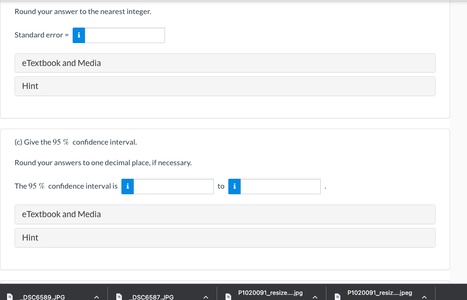Viewport: 467px width, 300px height.
Task: Click the upper confidence interval answer box
Action: coord(280,186)
